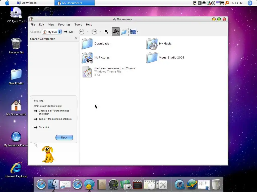Open iTunes music note dock icon
Image resolution: width=257 pixels, height=192 pixels.
click(114, 184)
